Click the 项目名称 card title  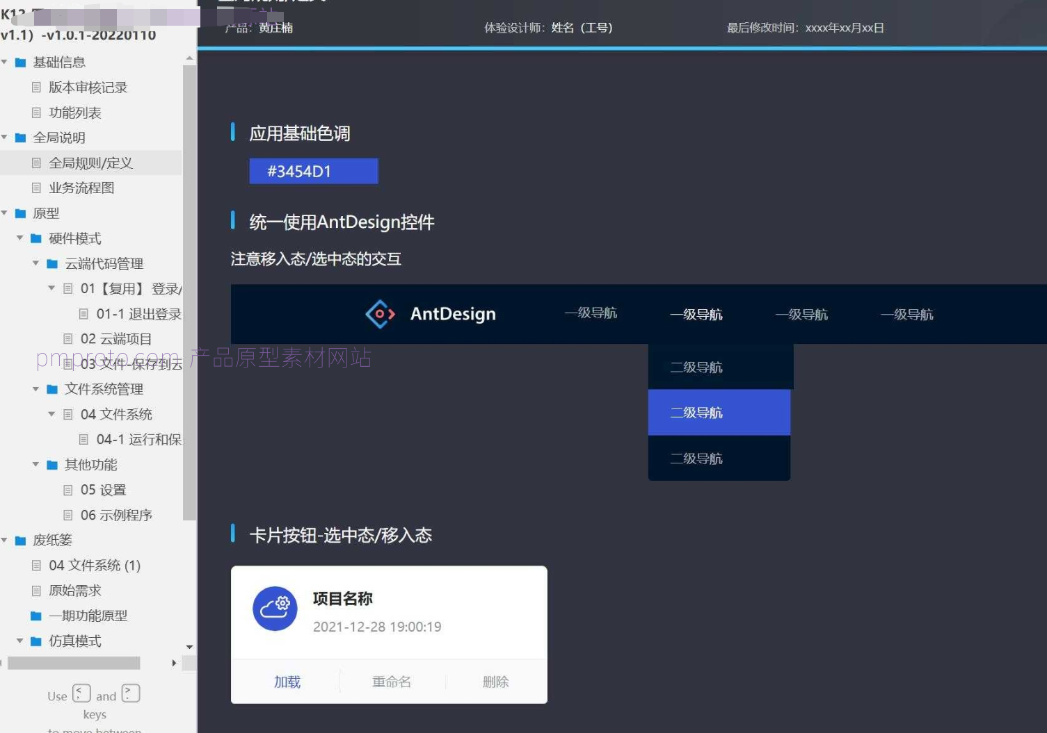(343, 598)
